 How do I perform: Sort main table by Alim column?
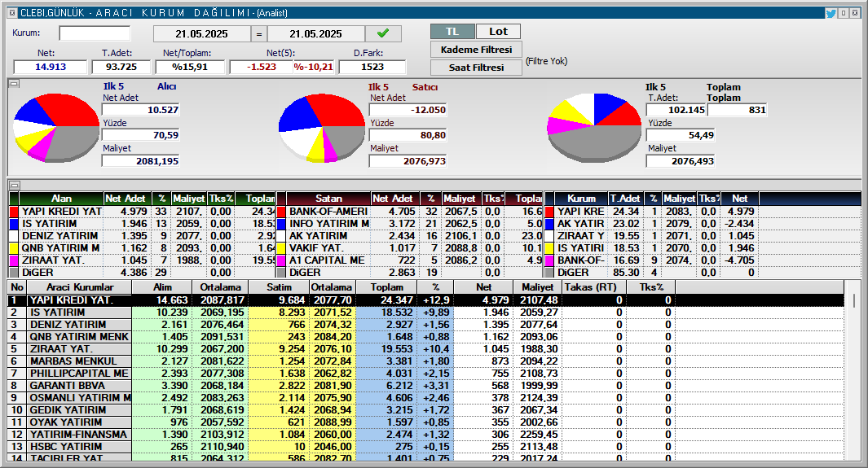pyautogui.click(x=162, y=287)
